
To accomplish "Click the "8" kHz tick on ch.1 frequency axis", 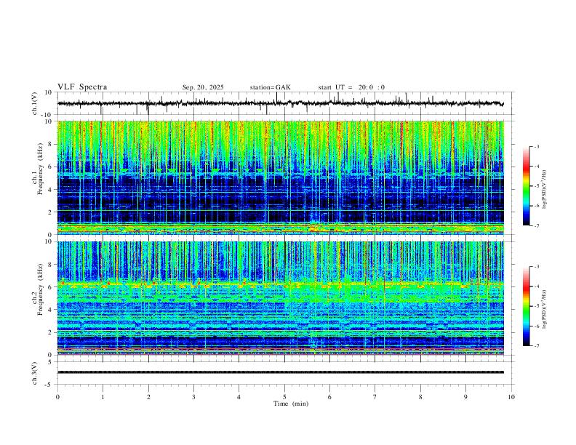I will click(x=50, y=144).
